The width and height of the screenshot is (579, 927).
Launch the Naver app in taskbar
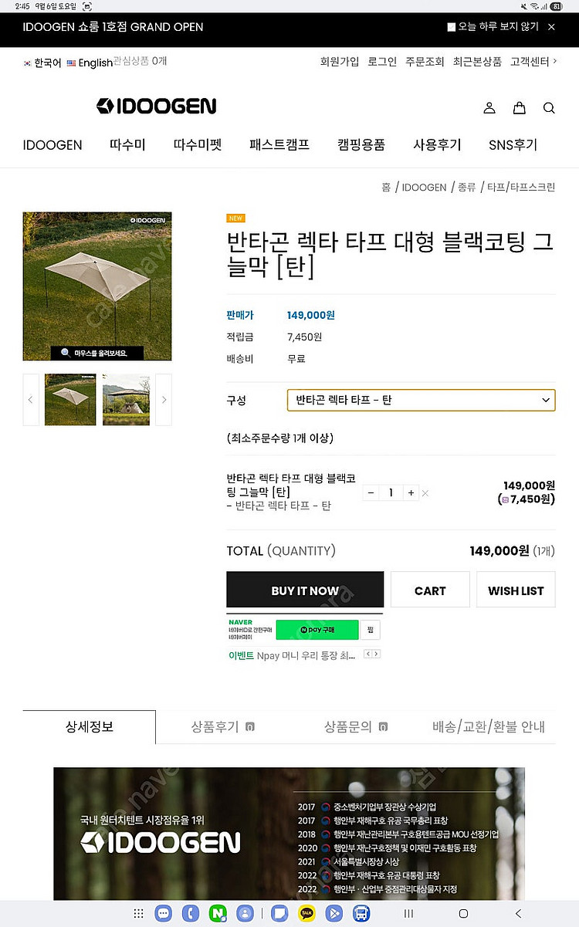click(218, 913)
